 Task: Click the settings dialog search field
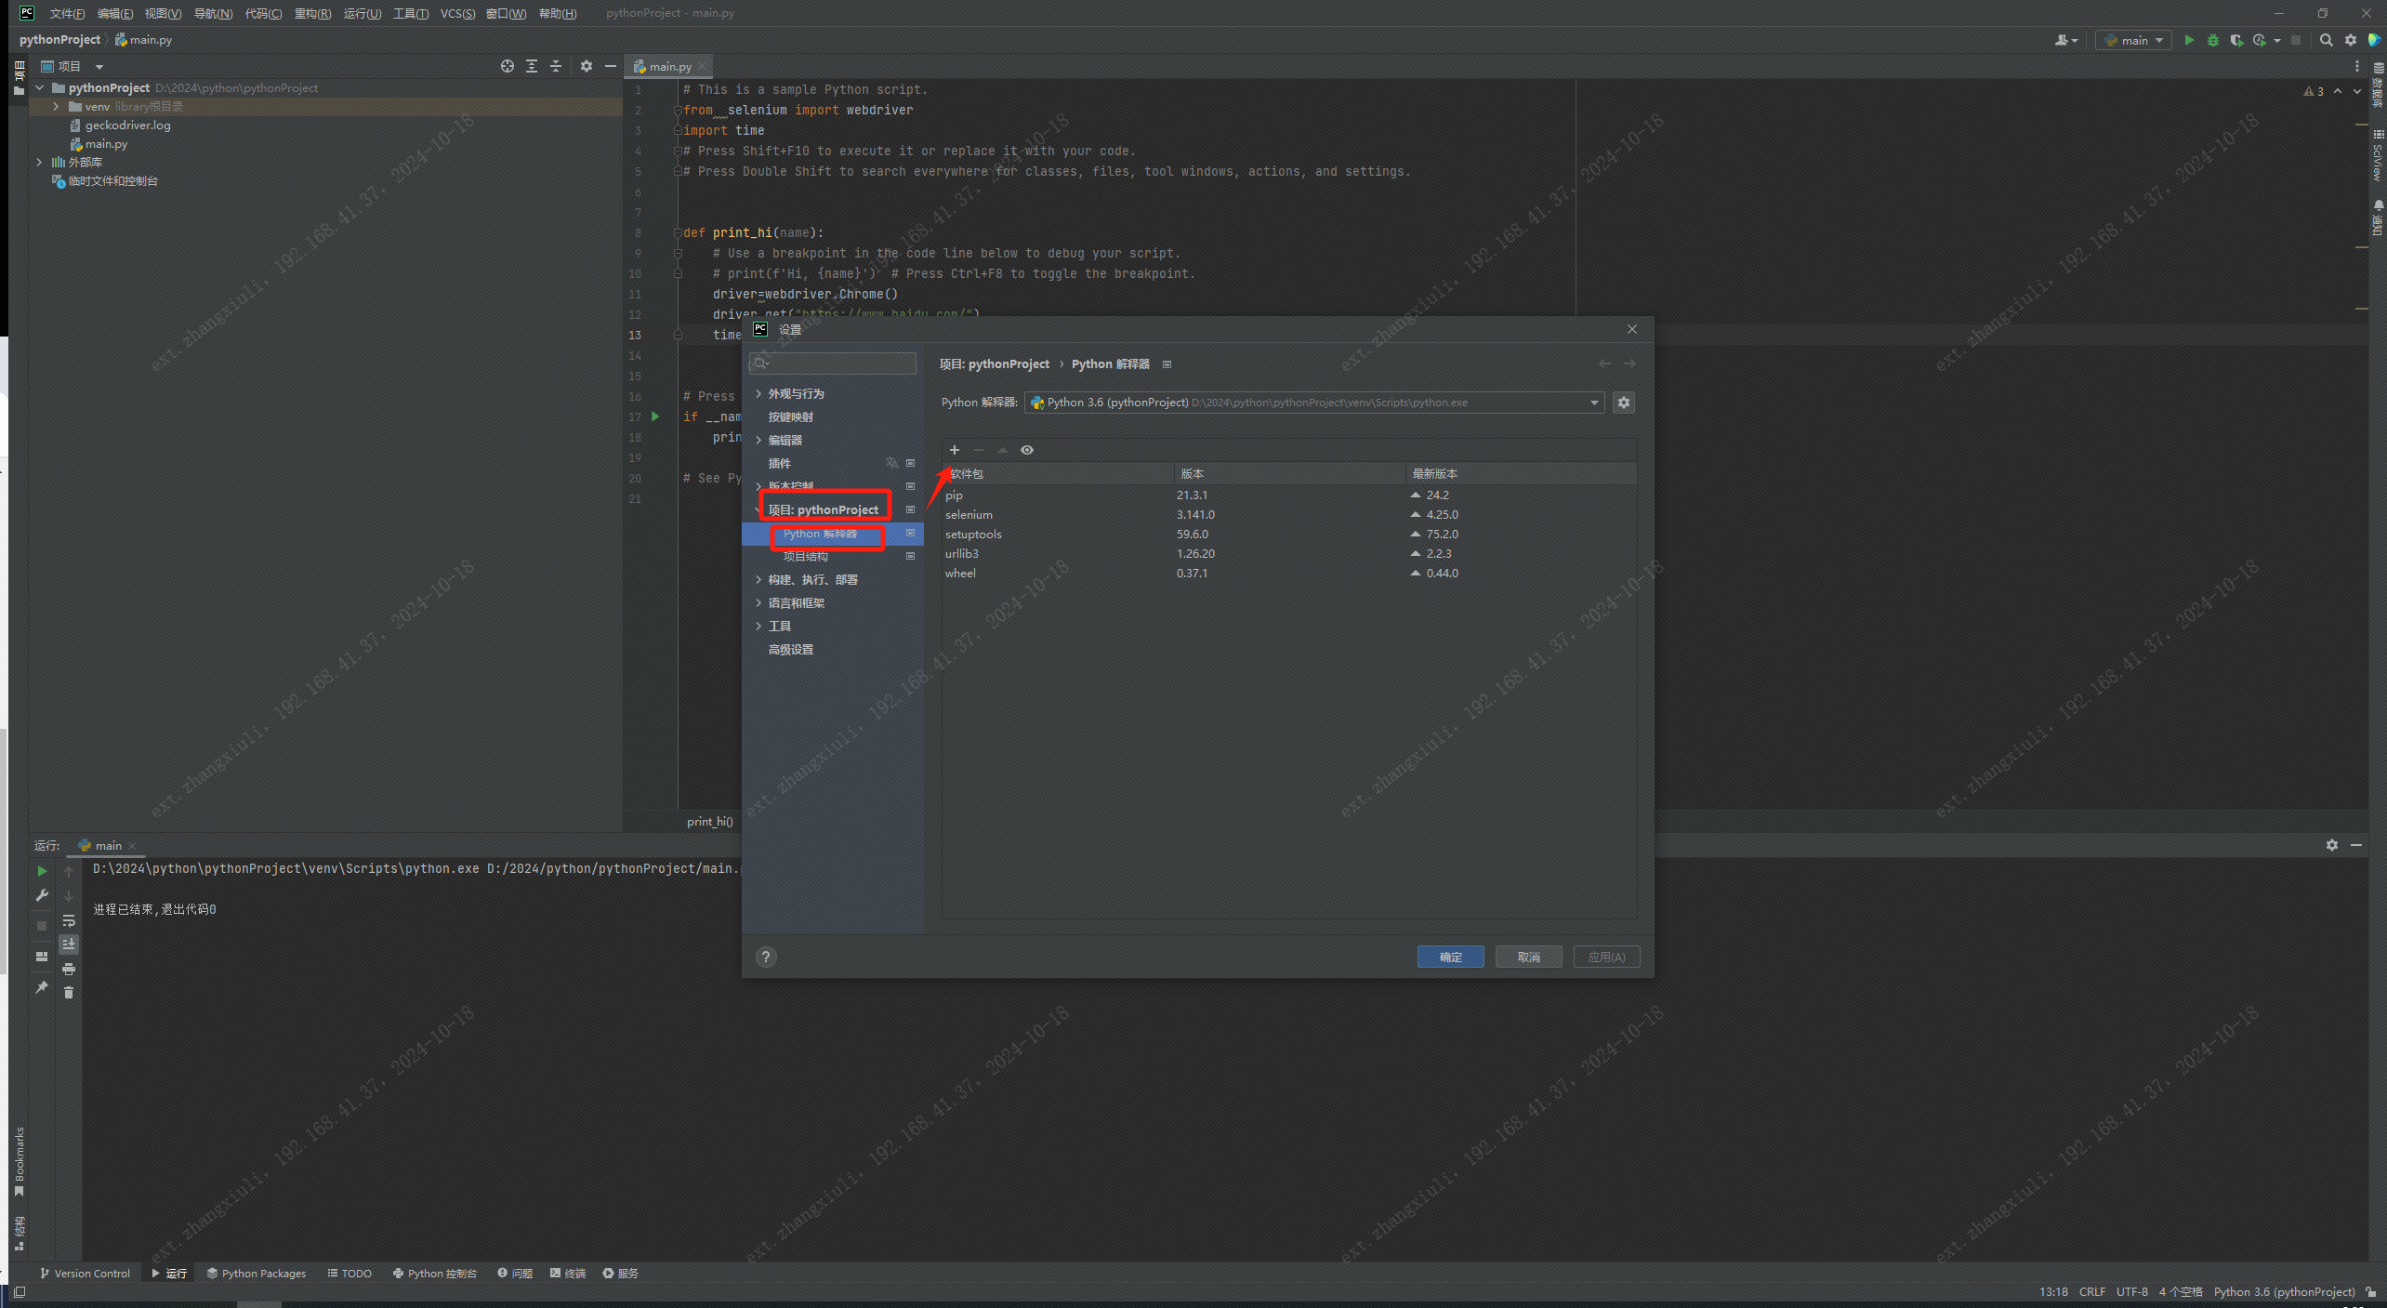[x=832, y=363]
